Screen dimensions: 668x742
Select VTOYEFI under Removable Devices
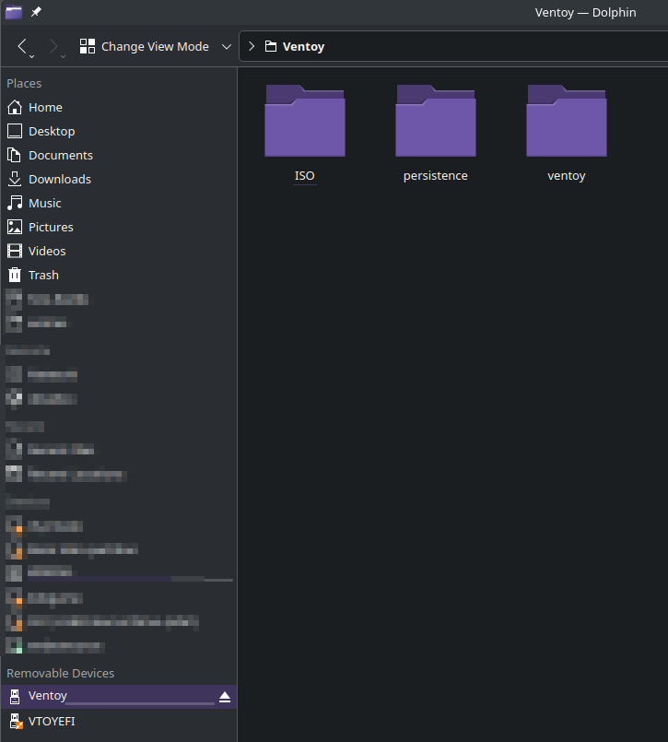point(52,721)
